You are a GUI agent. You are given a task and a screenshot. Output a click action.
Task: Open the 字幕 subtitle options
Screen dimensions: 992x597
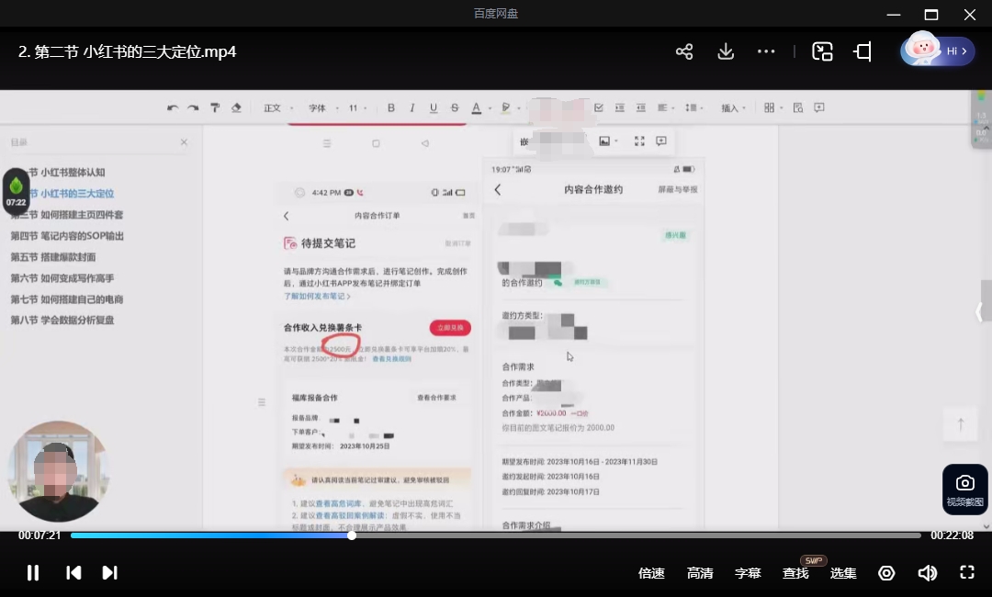pyautogui.click(x=748, y=573)
